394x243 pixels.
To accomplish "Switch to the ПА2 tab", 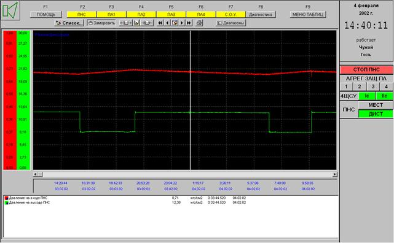I will point(141,15).
